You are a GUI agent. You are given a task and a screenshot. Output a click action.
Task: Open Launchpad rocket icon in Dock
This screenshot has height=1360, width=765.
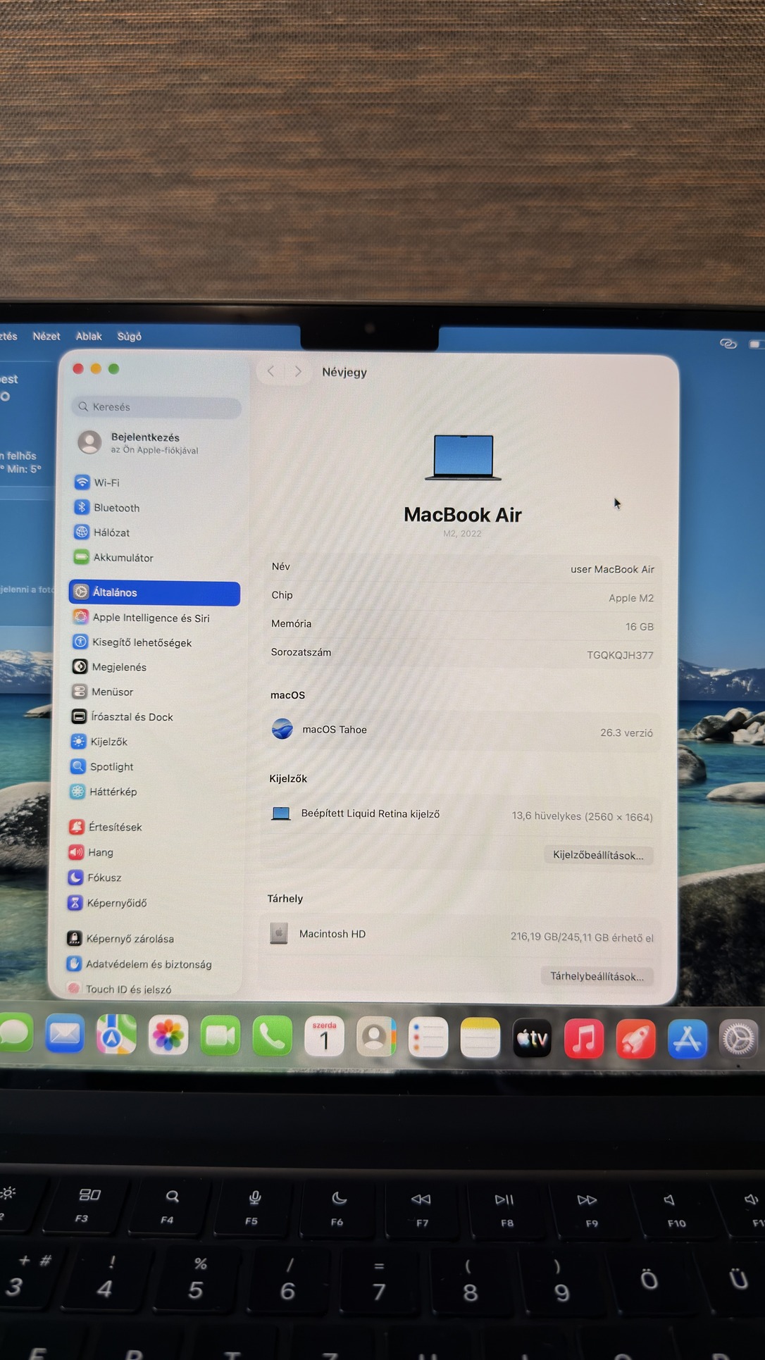click(x=636, y=1039)
